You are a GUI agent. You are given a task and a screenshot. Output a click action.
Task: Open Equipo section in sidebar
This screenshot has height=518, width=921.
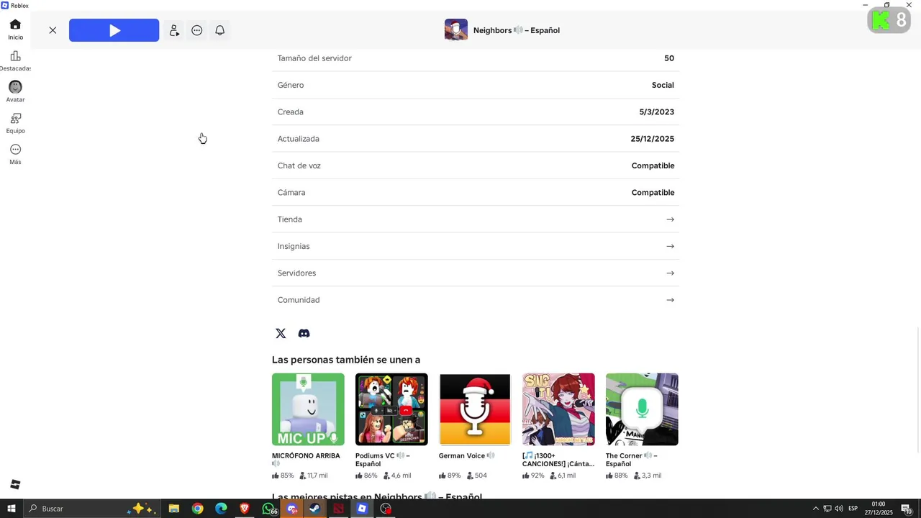(x=15, y=123)
